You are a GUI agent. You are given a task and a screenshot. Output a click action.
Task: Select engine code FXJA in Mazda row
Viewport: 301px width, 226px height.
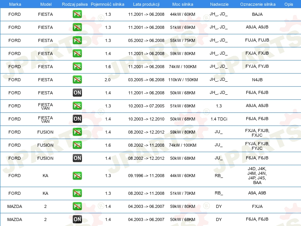257,206
